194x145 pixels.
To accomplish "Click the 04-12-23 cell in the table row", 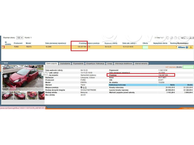I will (x=108, y=47).
